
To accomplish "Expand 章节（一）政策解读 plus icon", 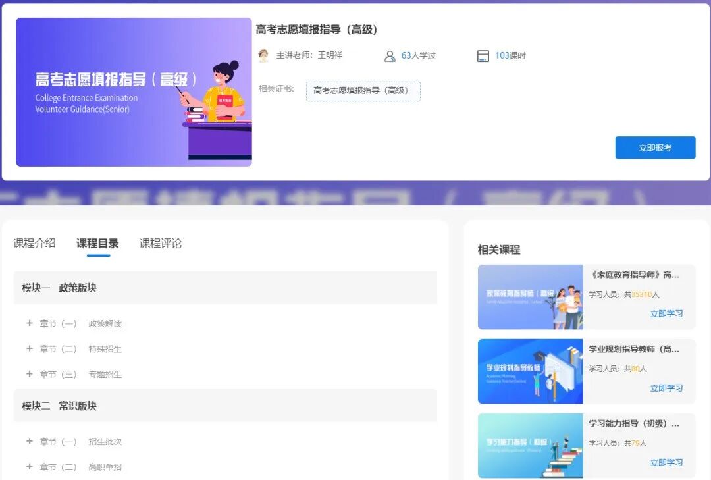I will (x=29, y=323).
